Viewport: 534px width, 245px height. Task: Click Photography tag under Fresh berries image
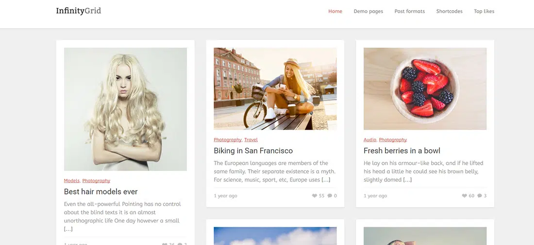(393, 140)
